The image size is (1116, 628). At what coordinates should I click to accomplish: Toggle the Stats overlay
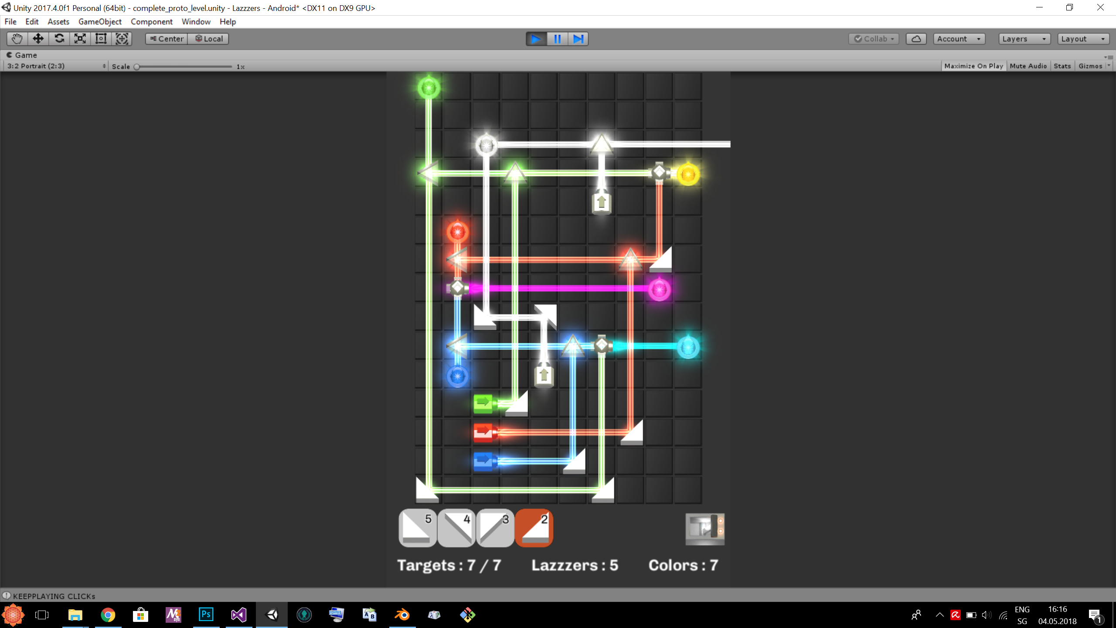pyautogui.click(x=1062, y=66)
